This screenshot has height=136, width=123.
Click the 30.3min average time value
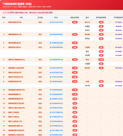[119, 30]
